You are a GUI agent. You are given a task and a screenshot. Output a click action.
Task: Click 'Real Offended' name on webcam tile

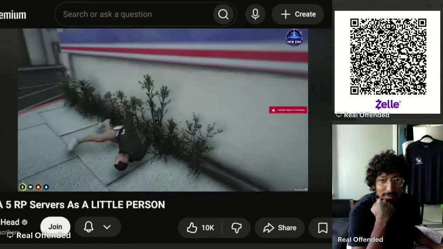click(360, 239)
